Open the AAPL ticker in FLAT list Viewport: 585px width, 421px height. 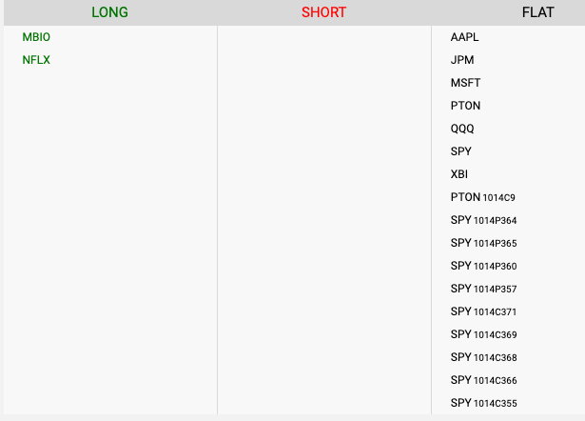coord(465,37)
